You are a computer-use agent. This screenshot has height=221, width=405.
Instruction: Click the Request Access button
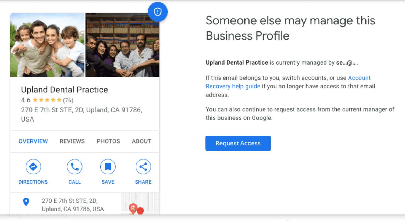click(238, 143)
